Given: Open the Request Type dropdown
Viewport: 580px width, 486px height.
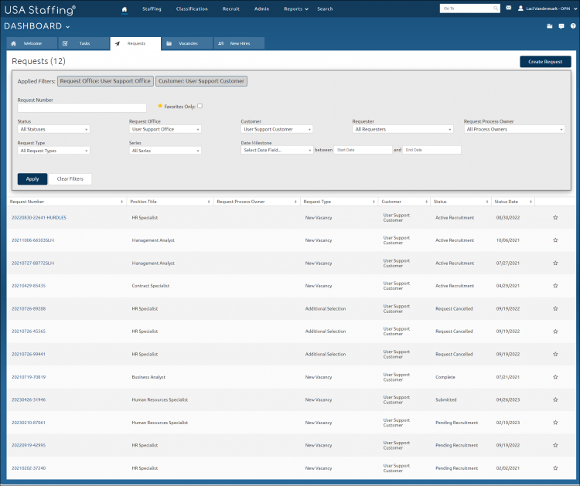Looking at the screenshot, I should pyautogui.click(x=53, y=151).
